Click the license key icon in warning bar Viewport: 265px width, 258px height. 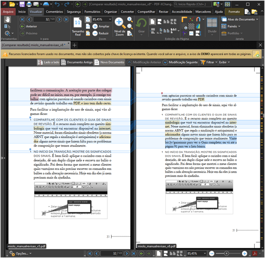click(256, 54)
